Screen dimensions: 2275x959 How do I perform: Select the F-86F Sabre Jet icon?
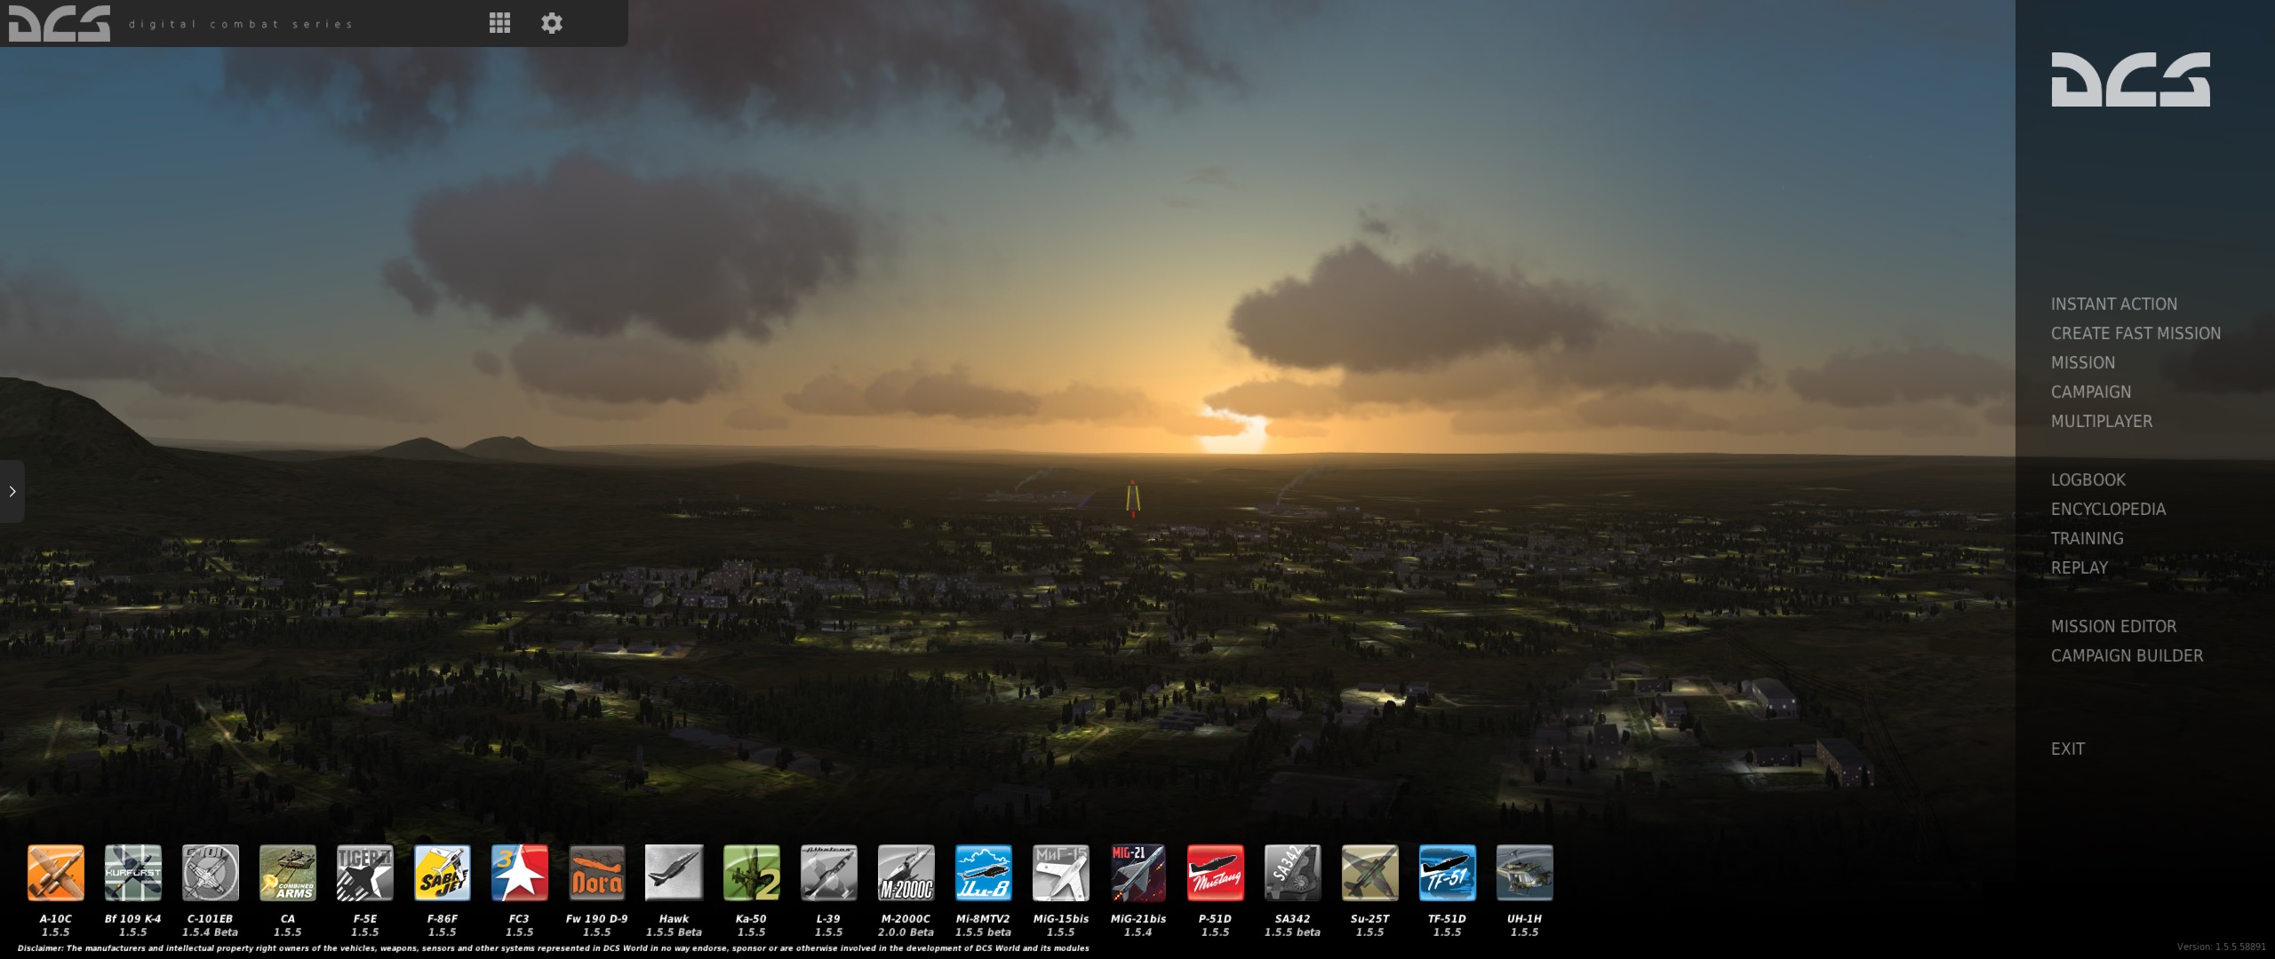click(x=443, y=873)
